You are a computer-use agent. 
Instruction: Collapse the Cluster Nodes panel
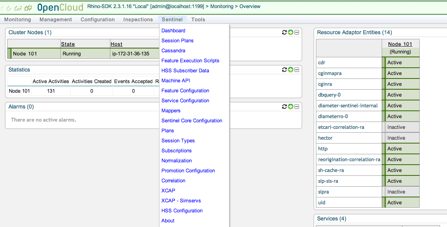(297, 33)
